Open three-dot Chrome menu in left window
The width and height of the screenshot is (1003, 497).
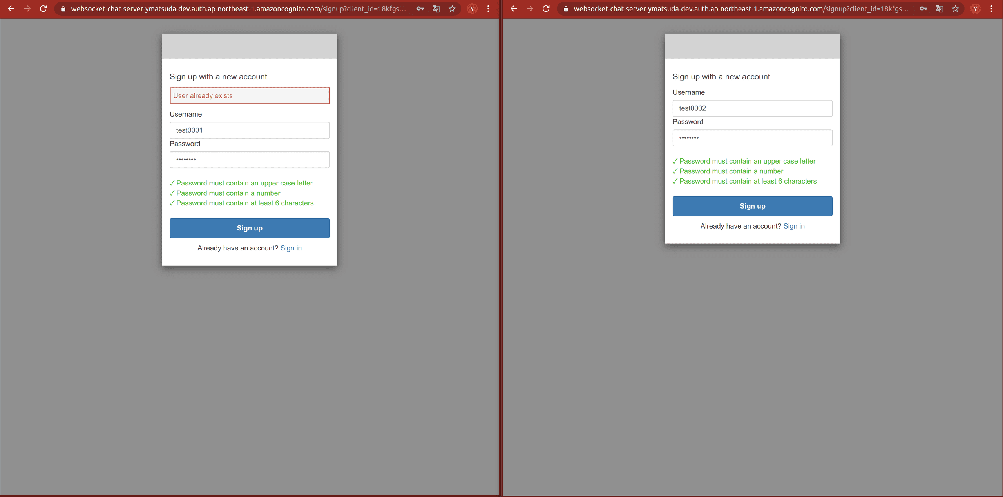pyautogui.click(x=488, y=9)
